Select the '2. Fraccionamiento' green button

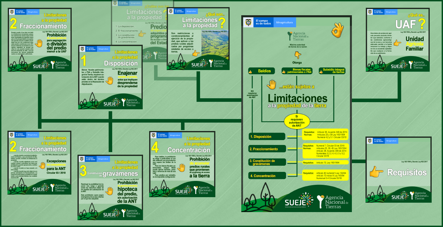267,149
